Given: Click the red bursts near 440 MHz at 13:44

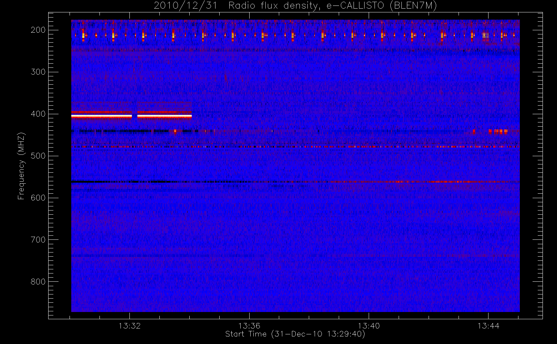Looking at the screenshot, I should pos(498,131).
